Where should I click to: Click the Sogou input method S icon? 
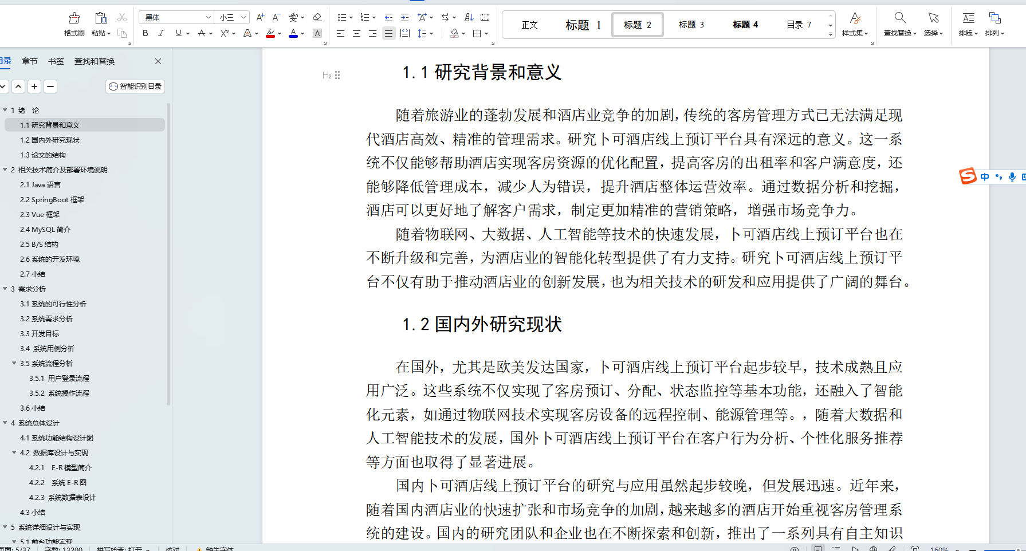tap(968, 176)
